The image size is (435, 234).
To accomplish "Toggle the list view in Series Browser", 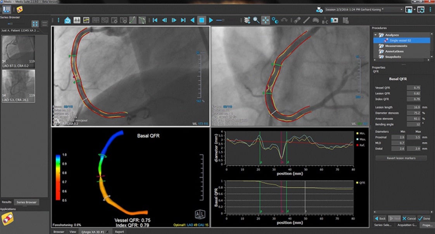I will click(x=45, y=24).
